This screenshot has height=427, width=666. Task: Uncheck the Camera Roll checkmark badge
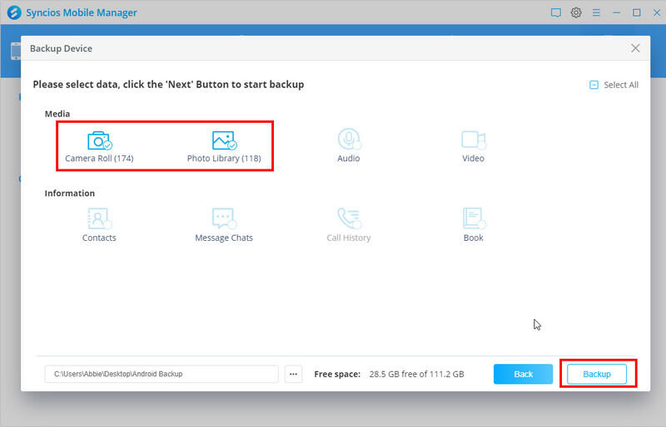(108, 145)
